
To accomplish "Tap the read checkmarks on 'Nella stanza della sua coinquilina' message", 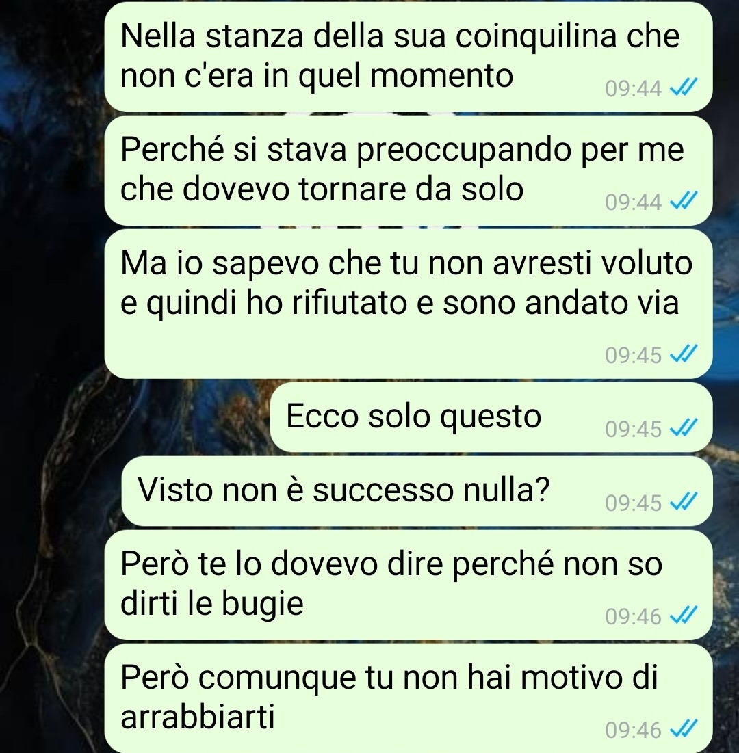I will click(683, 88).
